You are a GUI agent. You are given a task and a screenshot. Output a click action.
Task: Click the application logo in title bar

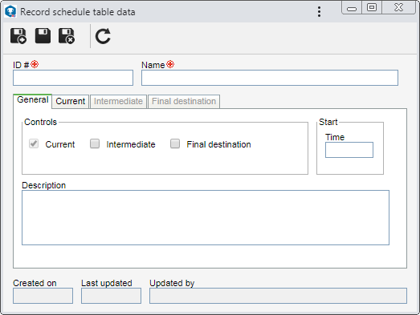point(10,11)
